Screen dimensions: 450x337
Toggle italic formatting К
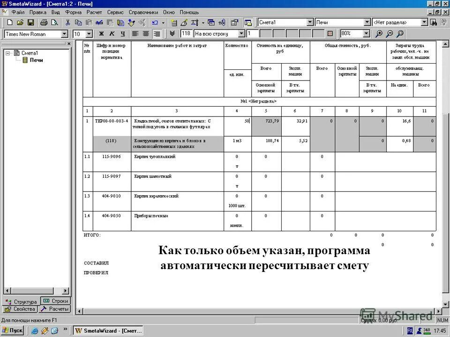(112, 34)
